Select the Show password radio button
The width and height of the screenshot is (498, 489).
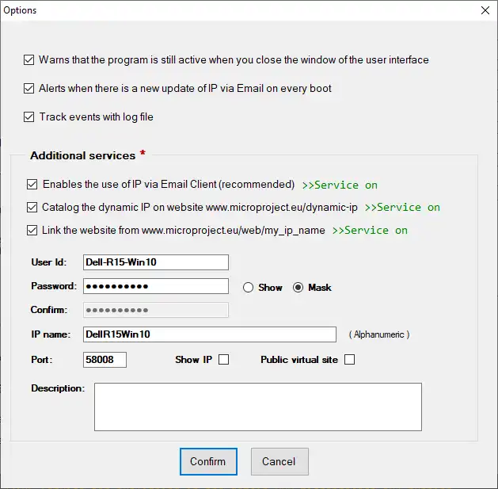(x=248, y=288)
